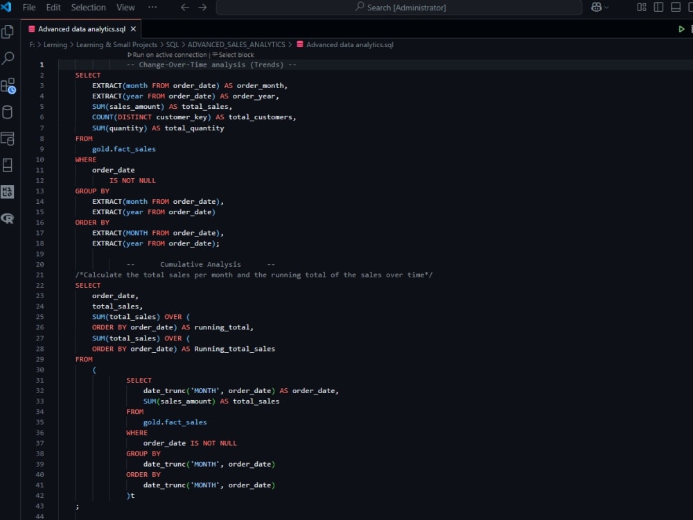Go forward using the right arrow
Viewport: 693px width, 520px height.
[x=202, y=7]
